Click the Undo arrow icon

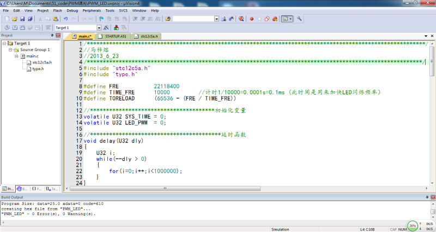65,18
